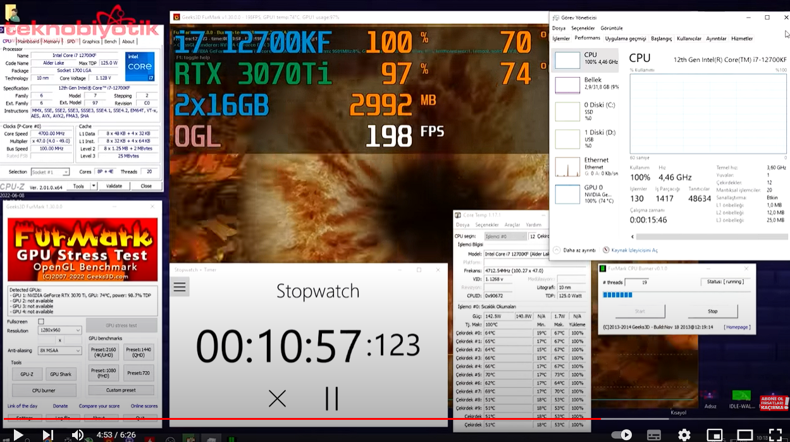This screenshot has width=790, height=442.
Task: Open Dosya menu in Core Temp
Action: pos(463,224)
